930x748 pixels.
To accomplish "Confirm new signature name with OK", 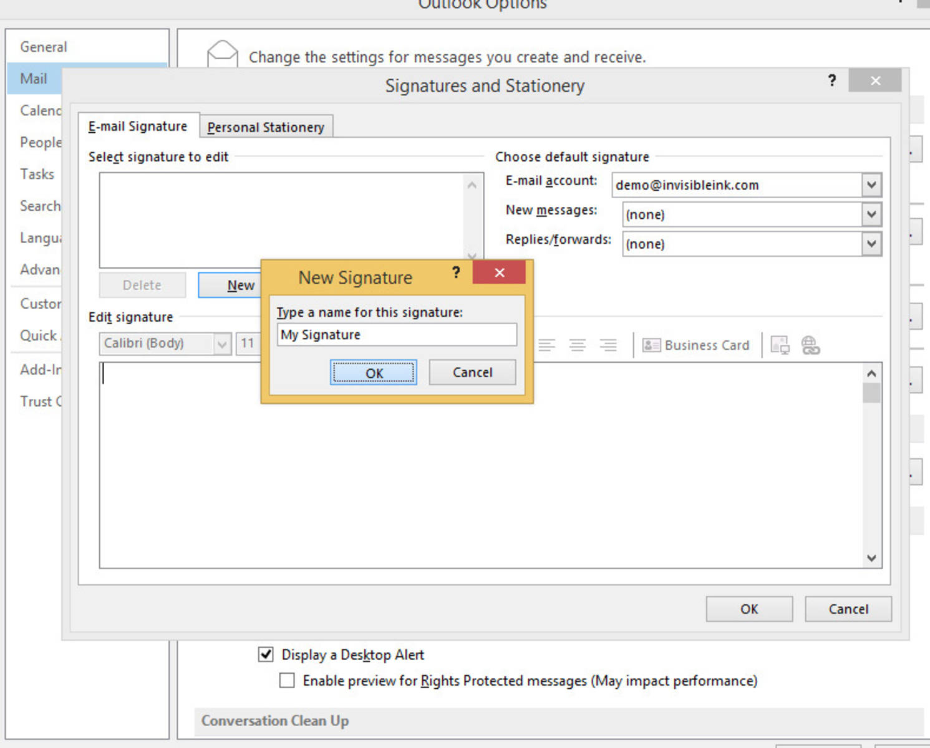I will pos(374,373).
